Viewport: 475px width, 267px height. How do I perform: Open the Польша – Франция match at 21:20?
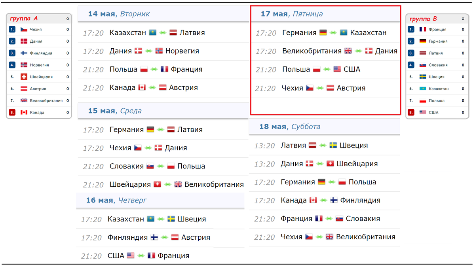point(161,69)
